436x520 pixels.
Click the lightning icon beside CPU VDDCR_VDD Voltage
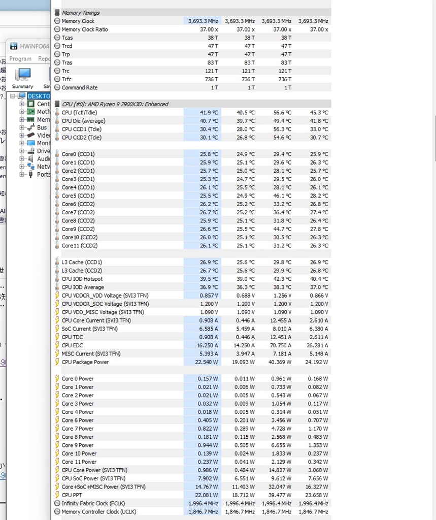pos(57,296)
